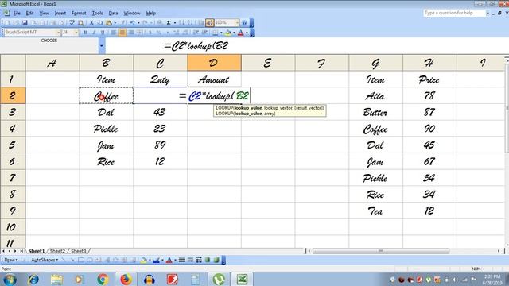The image size is (509, 286).
Task: Apply Borders from the Formatting toolbar
Action: [216, 33]
